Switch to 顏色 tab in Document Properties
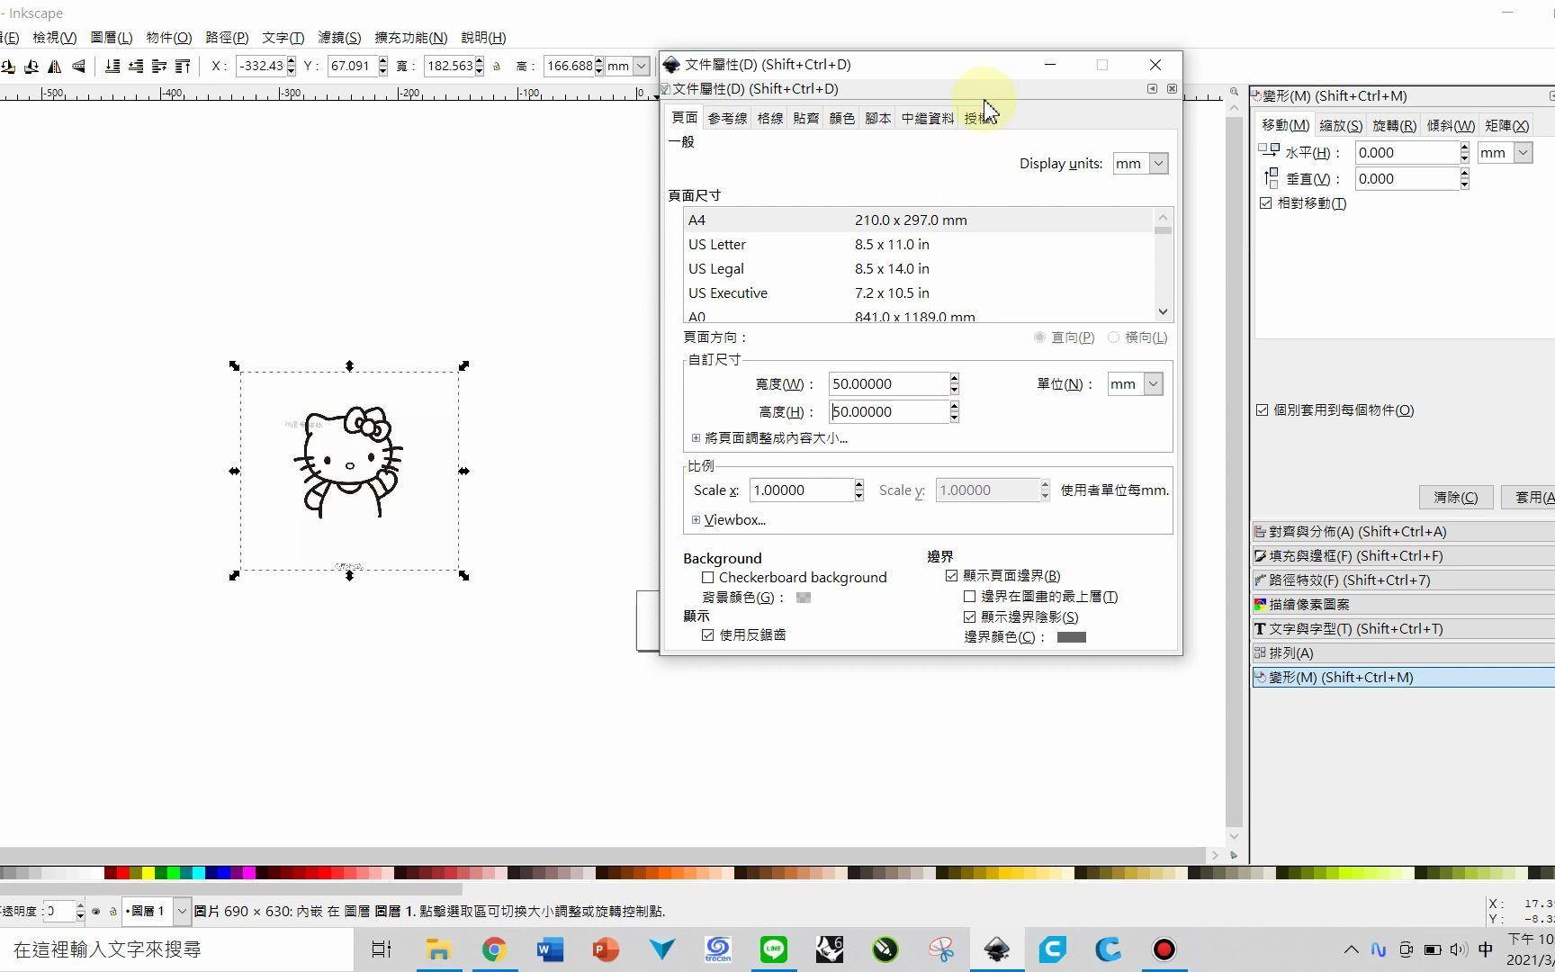The height and width of the screenshot is (972, 1555). [841, 119]
